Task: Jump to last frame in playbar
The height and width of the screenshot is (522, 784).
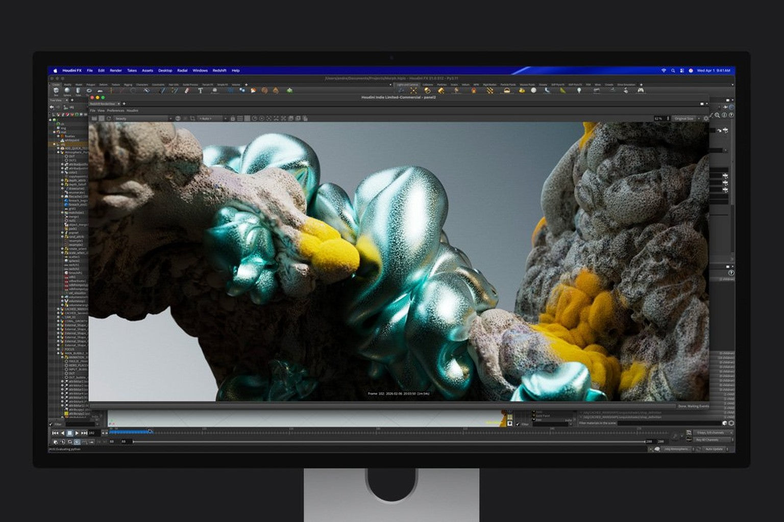Action: 84,433
